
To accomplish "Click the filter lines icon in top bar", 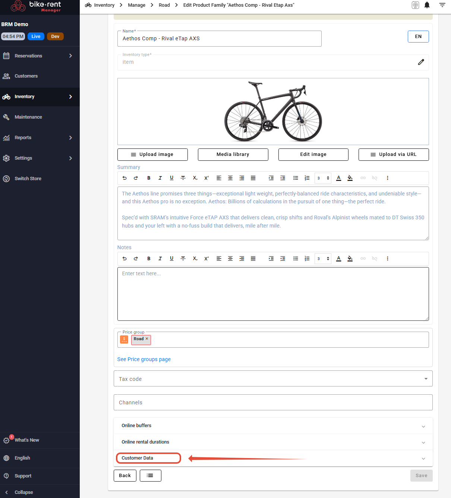I will [442, 5].
